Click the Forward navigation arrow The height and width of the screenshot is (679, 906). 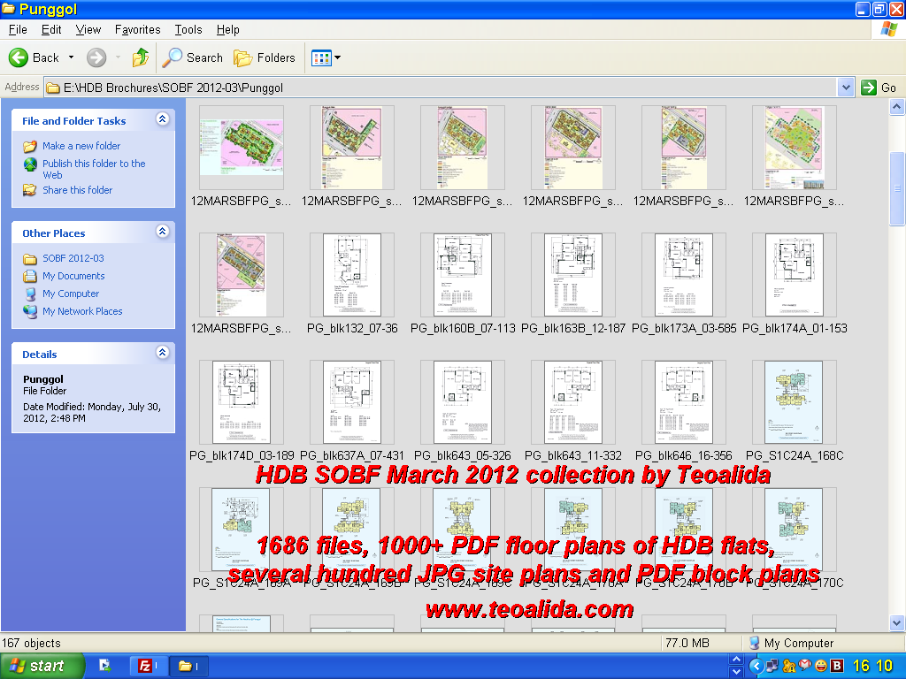click(96, 57)
